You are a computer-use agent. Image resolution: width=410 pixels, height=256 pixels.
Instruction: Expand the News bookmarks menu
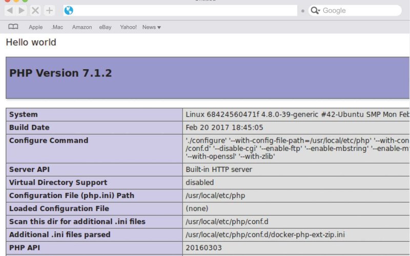tap(151, 27)
